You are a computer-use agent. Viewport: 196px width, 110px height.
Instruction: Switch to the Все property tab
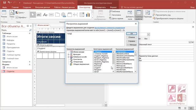[146, 39]
